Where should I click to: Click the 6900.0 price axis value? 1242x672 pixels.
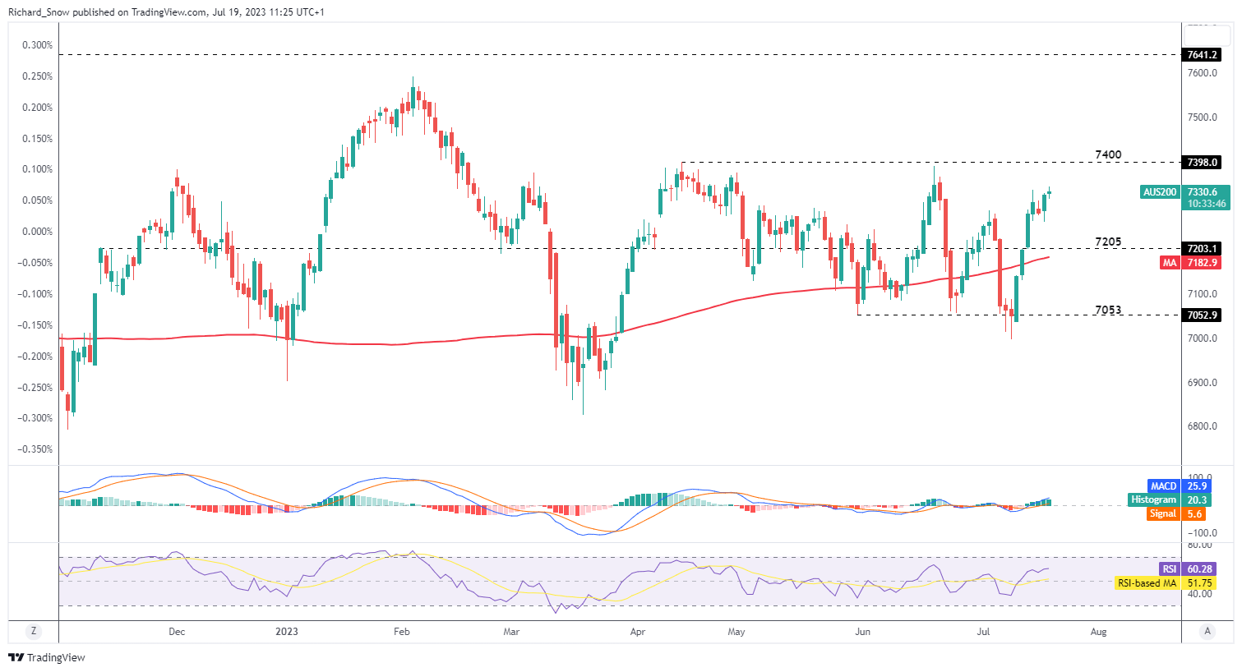coord(1203,383)
